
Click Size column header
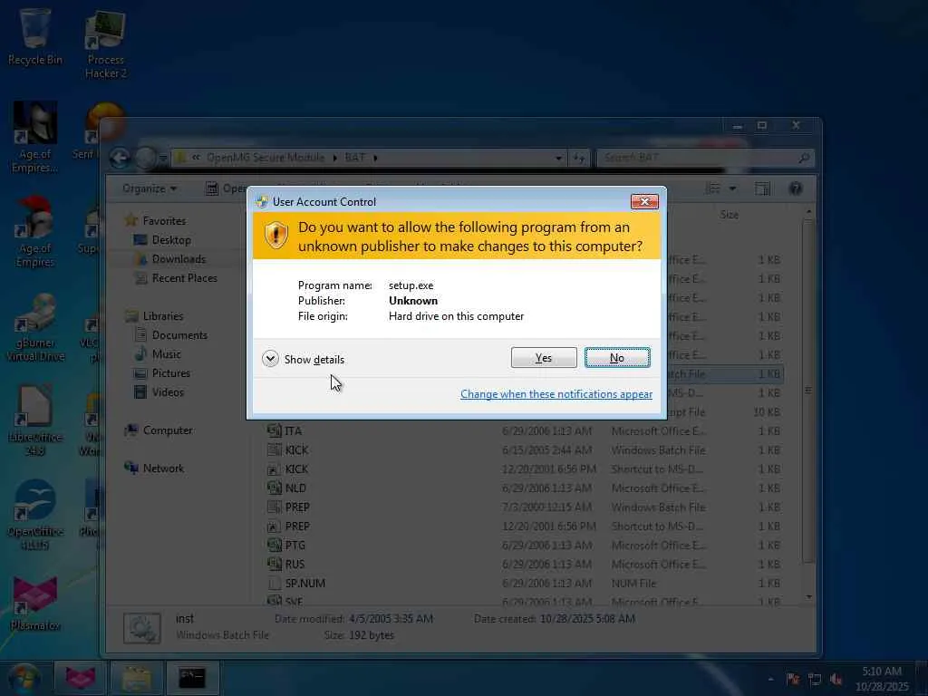(730, 215)
